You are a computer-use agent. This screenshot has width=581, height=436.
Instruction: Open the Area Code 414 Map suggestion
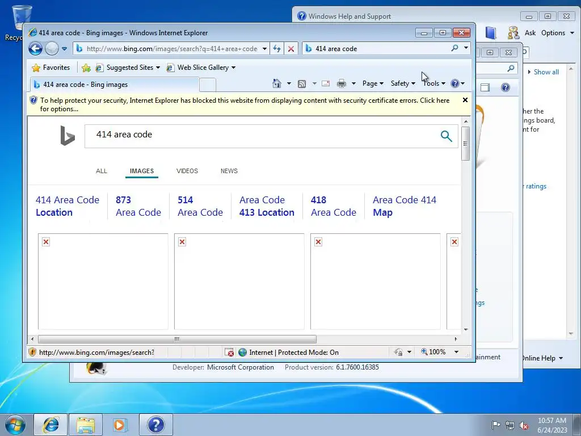[x=404, y=206]
